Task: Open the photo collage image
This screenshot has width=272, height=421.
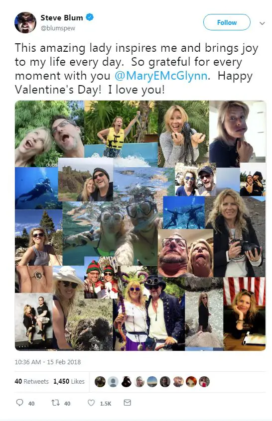Action: [140, 225]
